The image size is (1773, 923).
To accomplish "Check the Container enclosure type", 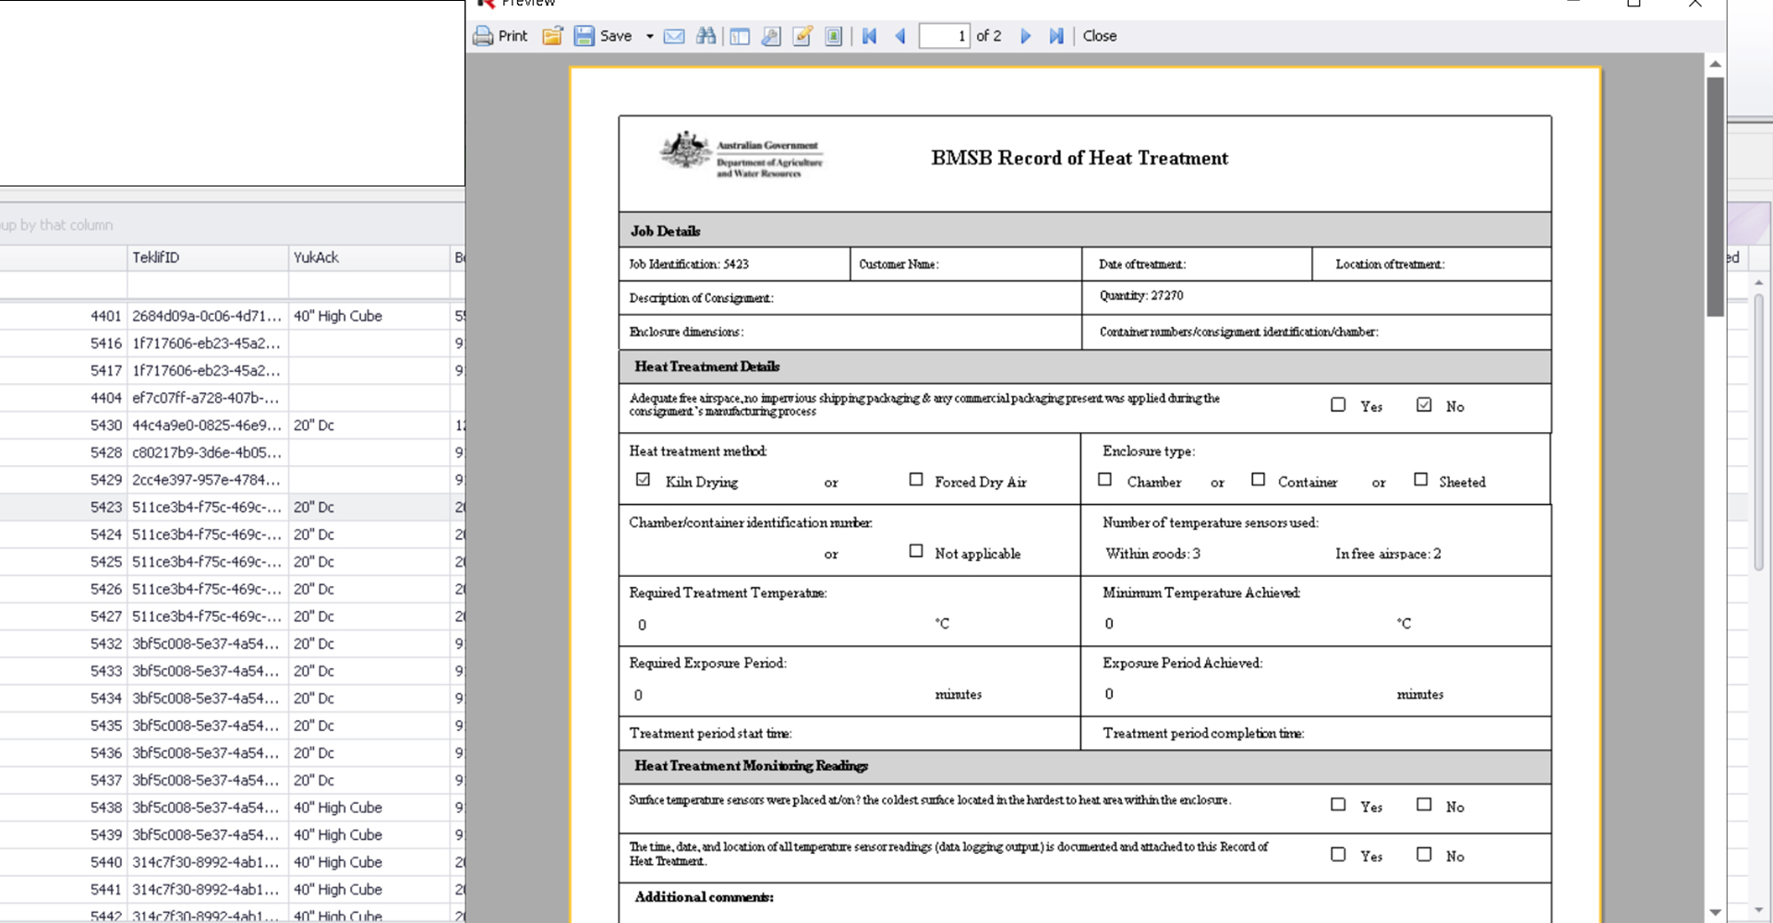I will [1258, 479].
